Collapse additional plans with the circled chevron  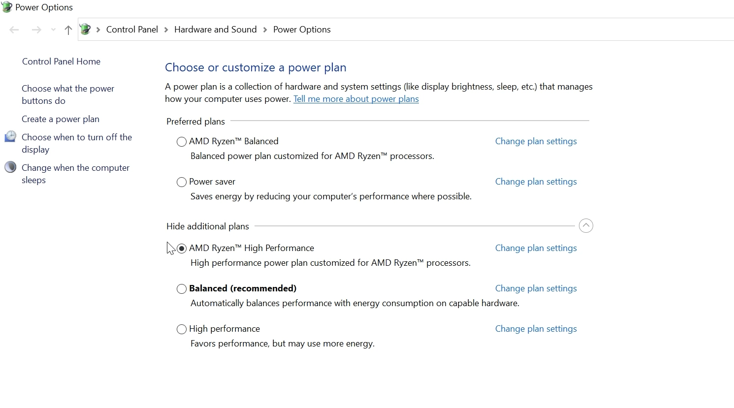point(586,226)
